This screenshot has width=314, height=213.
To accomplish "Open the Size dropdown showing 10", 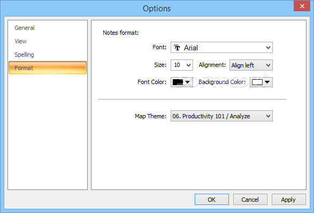I will point(182,65).
